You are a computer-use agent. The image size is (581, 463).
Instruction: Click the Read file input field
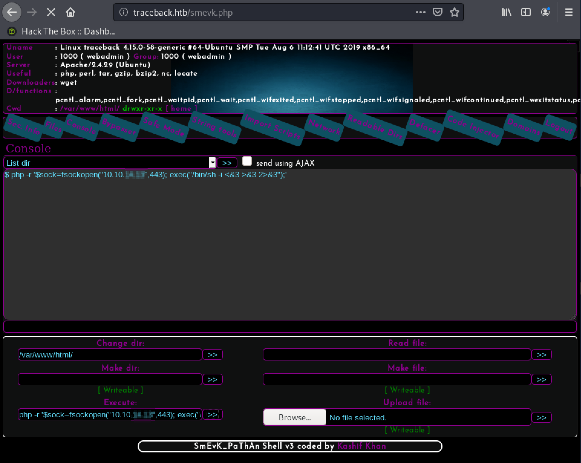397,354
